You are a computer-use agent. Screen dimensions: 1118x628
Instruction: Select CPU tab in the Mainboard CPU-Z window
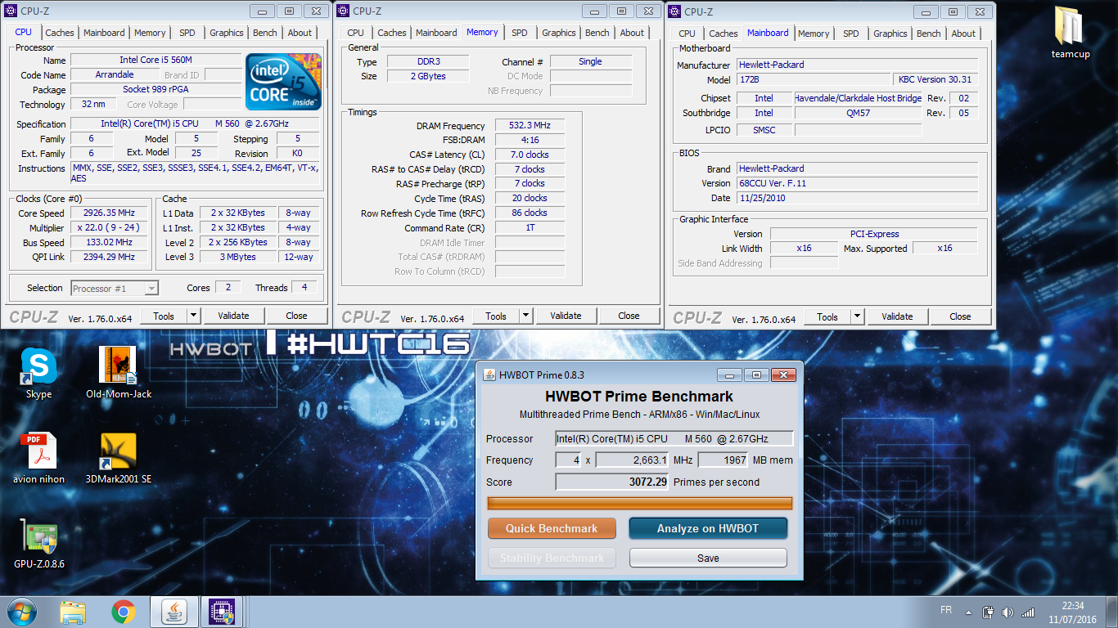coord(687,34)
